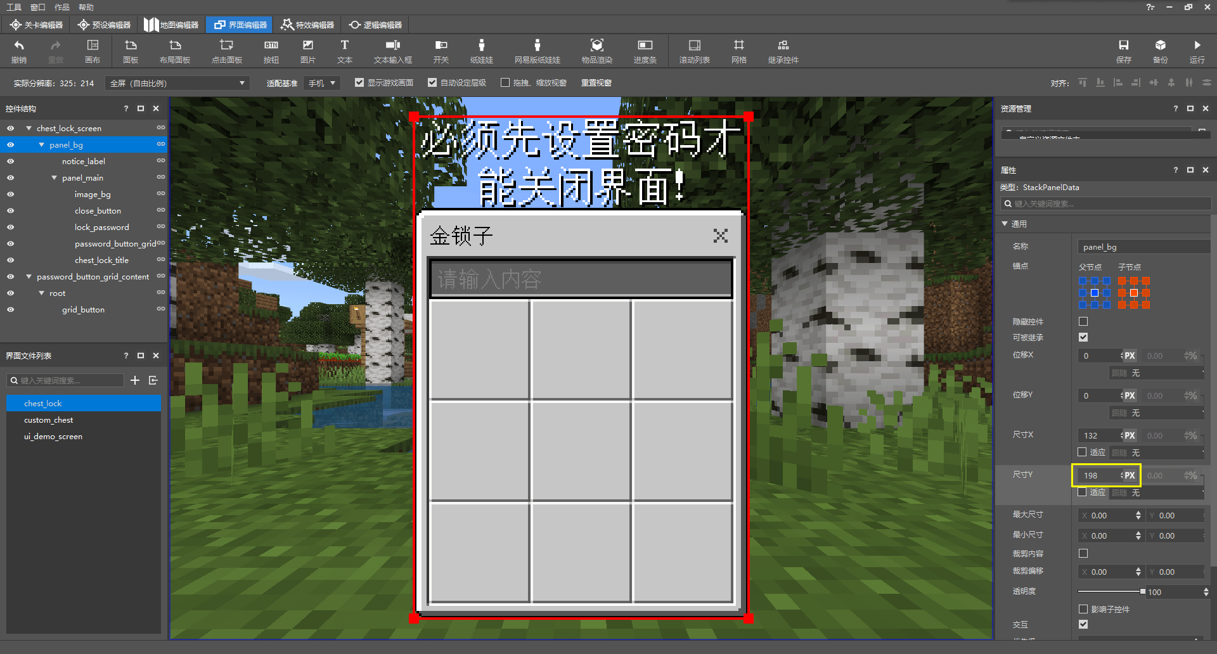
Task: Collapse the panel_main tree node
Action: 54,177
